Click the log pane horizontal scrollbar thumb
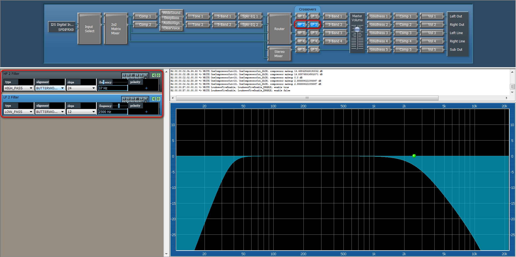516x257 pixels. (307, 98)
